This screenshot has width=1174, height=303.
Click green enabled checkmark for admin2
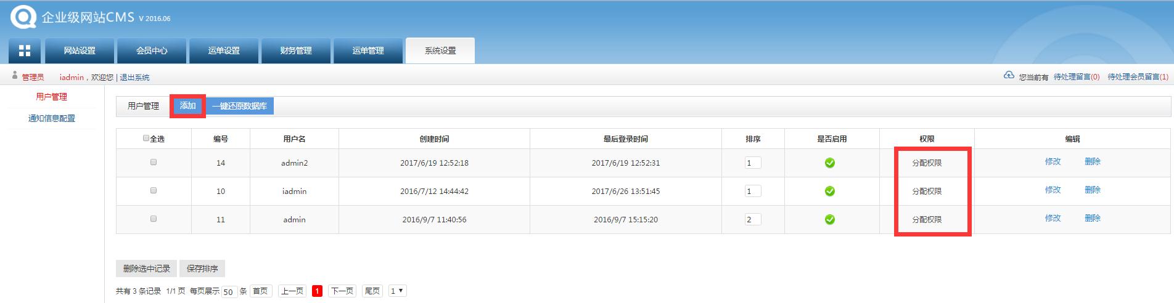830,163
